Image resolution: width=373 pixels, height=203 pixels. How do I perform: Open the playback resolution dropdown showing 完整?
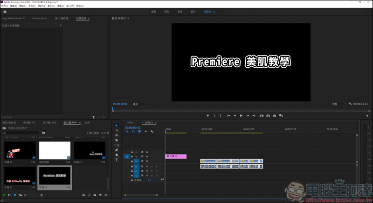(x=338, y=104)
